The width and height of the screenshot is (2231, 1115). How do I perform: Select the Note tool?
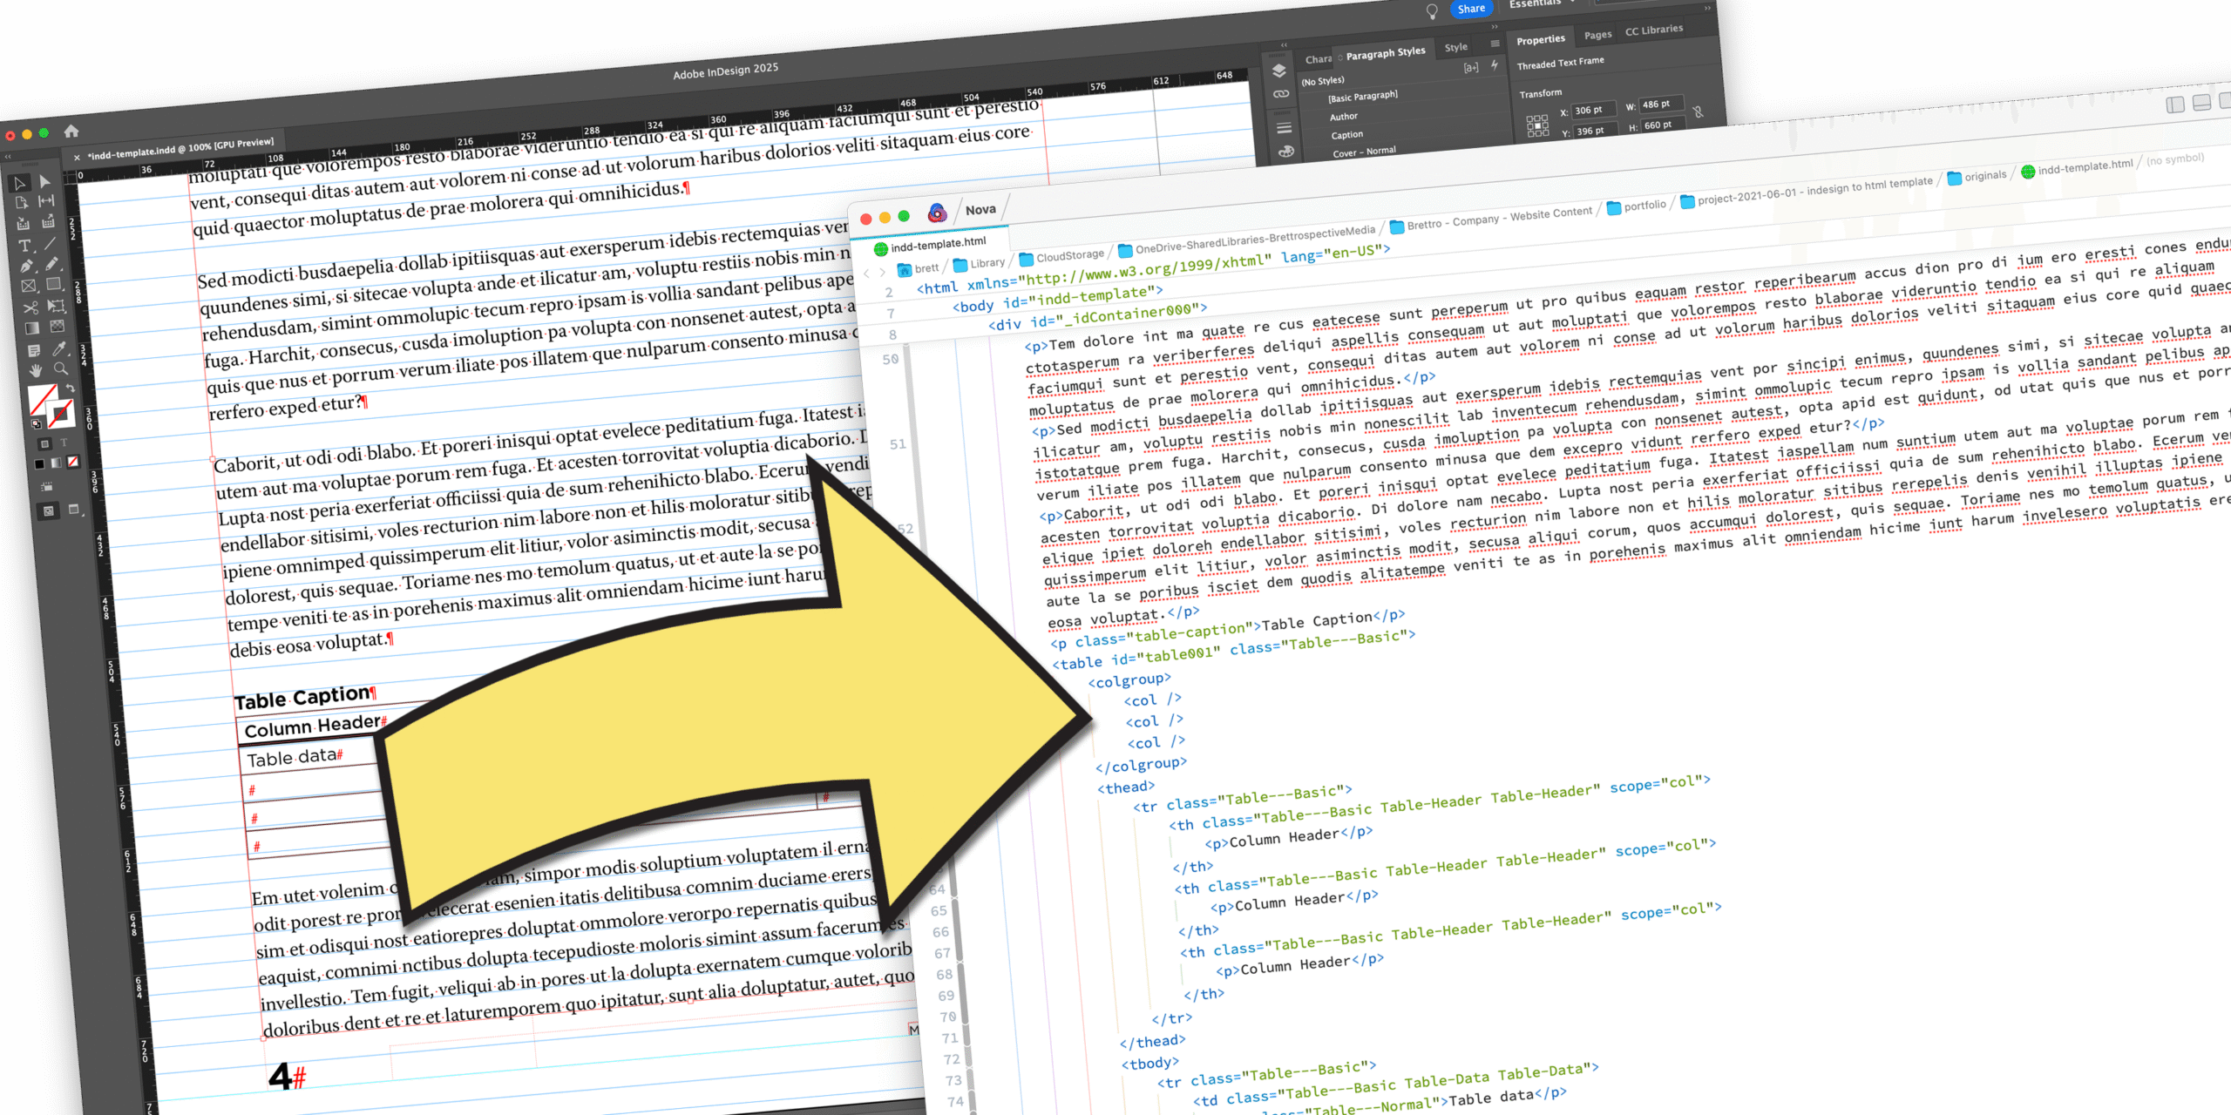[x=34, y=350]
